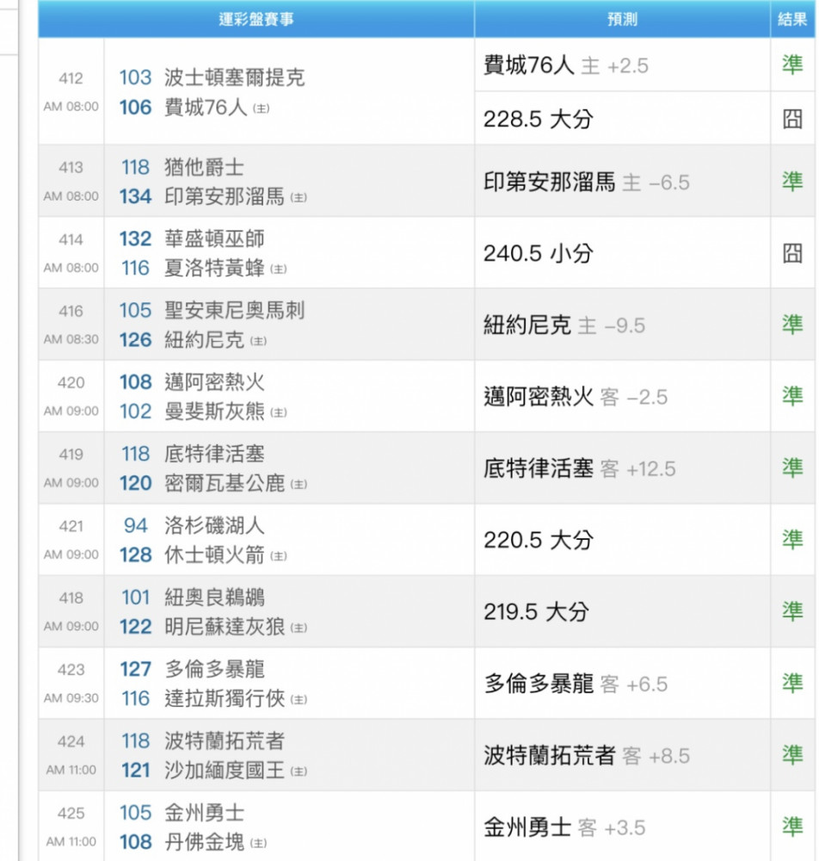Click the 紐約尼克 主 -9.5 prediction

[563, 325]
